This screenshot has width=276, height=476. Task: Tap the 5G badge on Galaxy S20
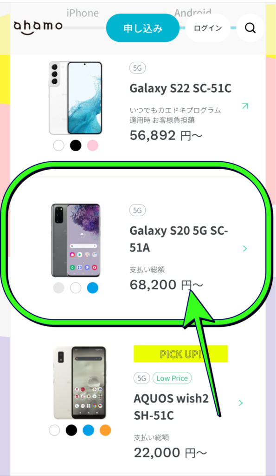coord(138,210)
